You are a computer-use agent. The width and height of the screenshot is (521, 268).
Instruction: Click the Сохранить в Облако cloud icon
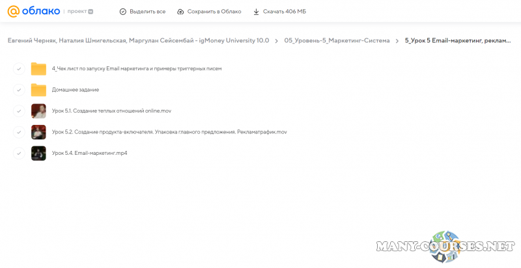[178, 12]
